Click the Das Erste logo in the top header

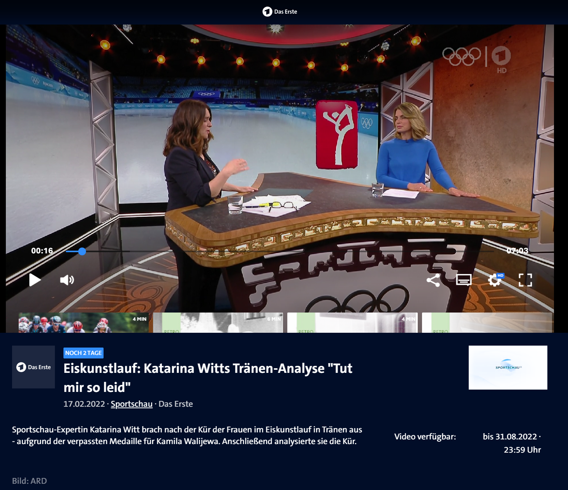click(280, 12)
